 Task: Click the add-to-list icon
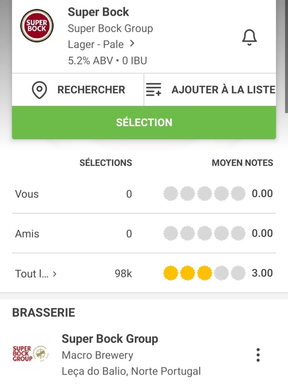153,90
